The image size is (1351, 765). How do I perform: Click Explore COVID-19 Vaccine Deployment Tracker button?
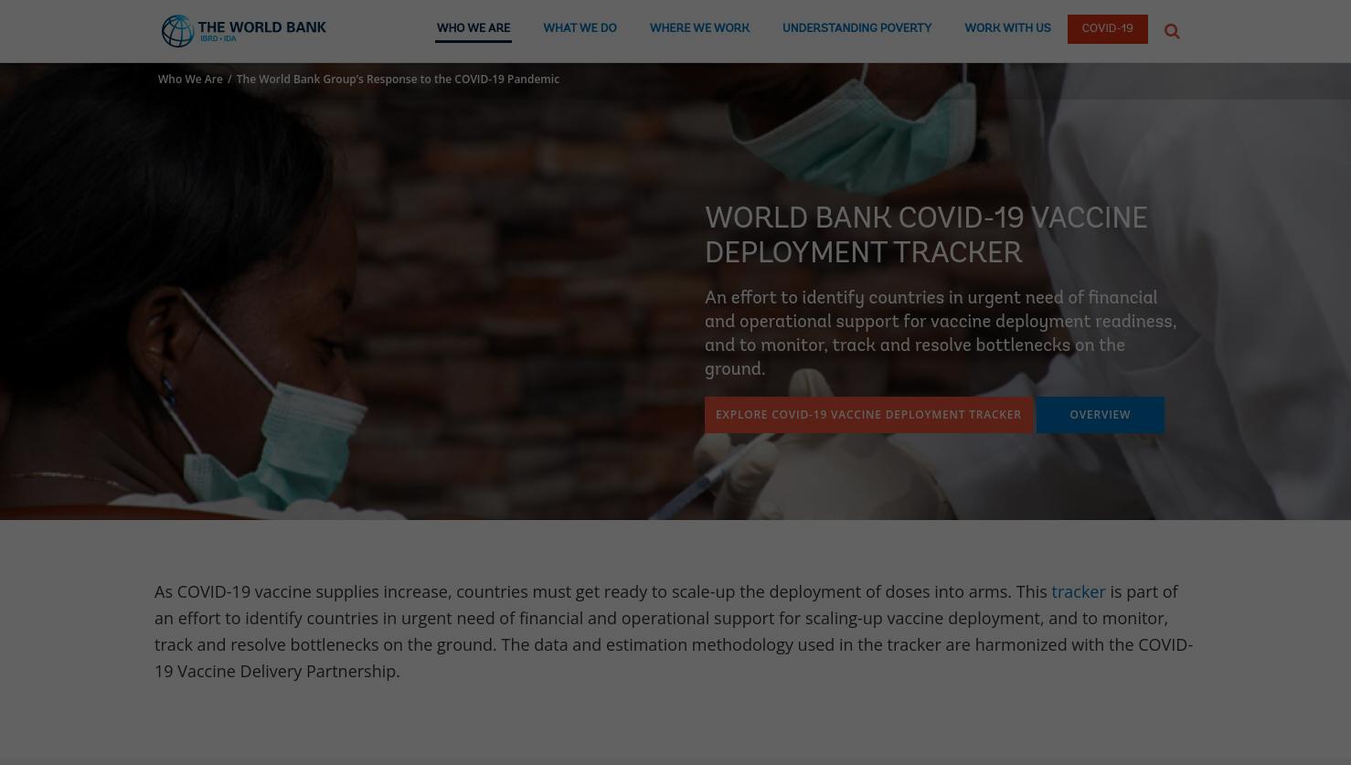point(868,415)
